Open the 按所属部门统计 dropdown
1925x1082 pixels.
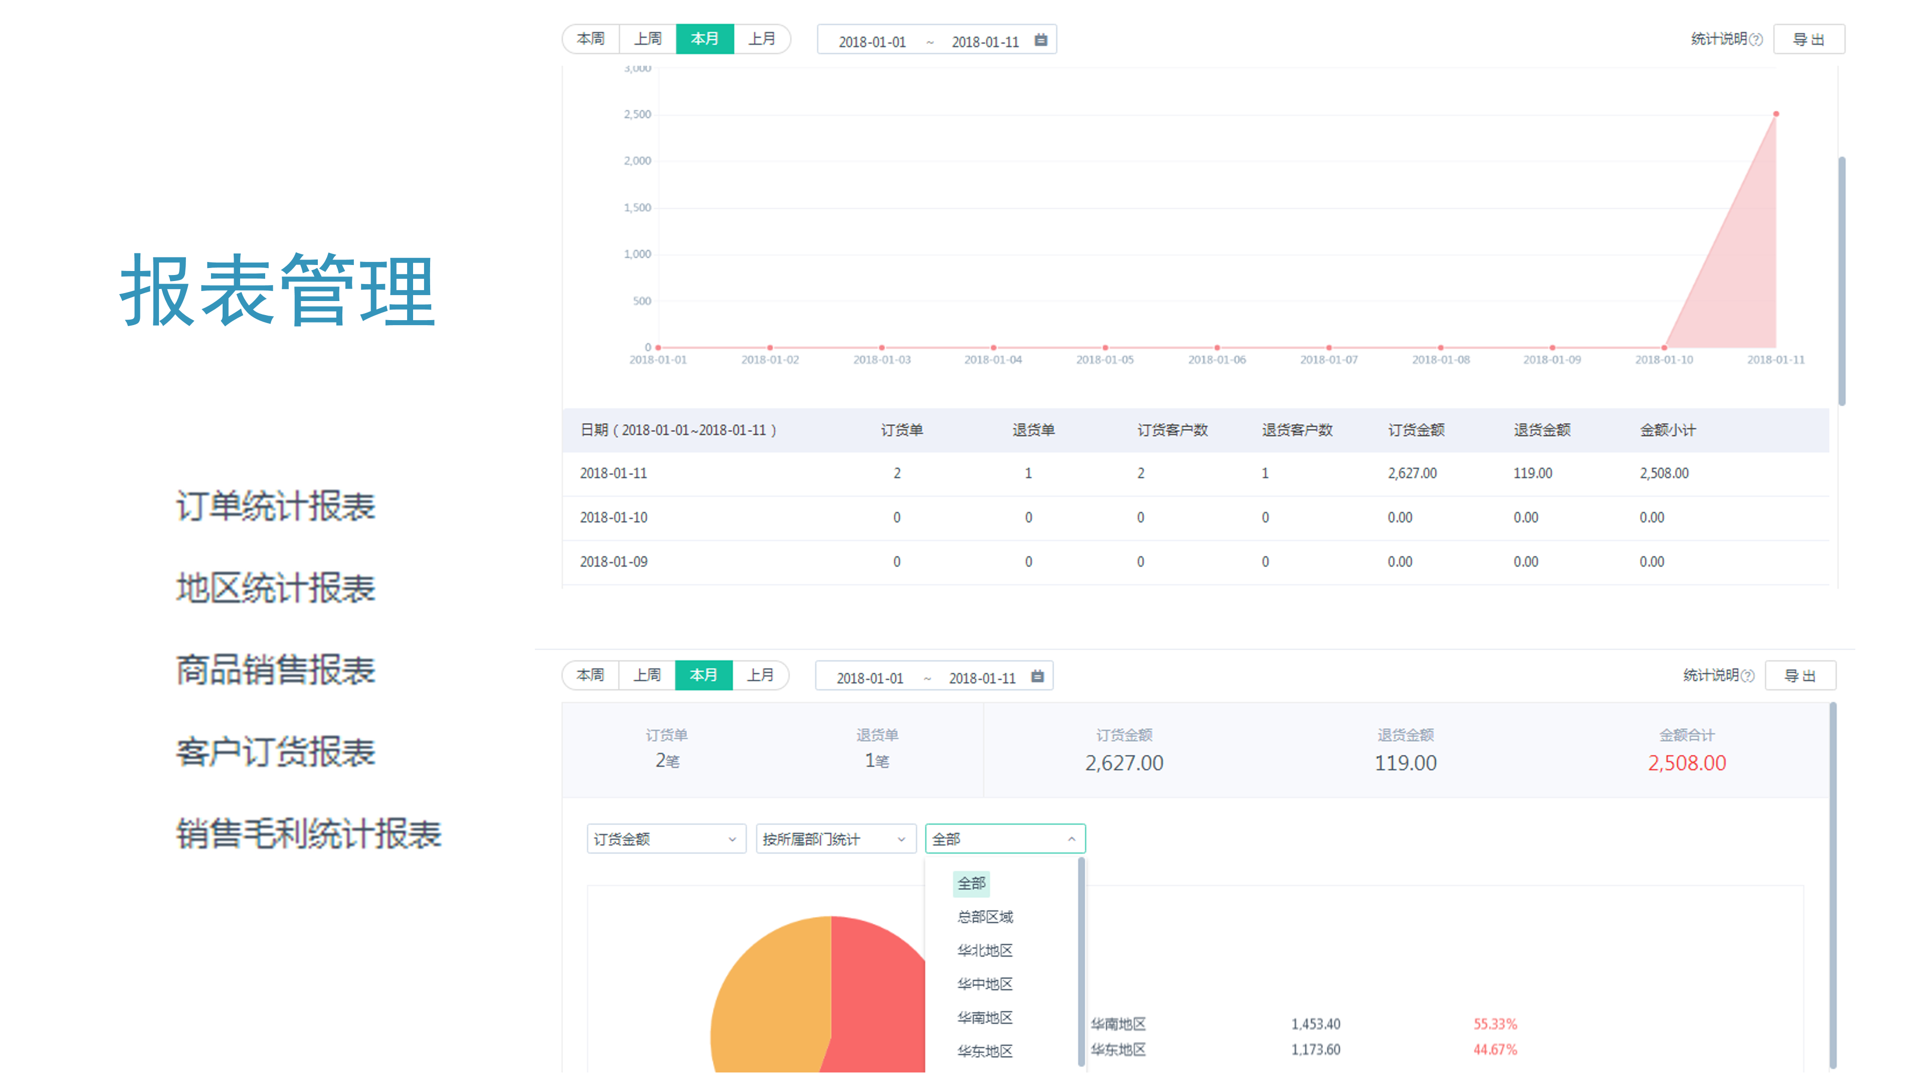[x=836, y=840]
